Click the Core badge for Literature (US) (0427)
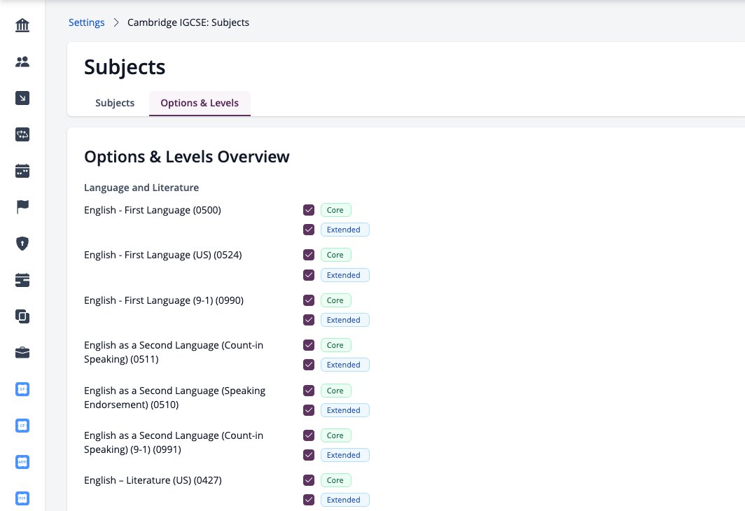Screen dimensions: 745x511 click(335, 480)
